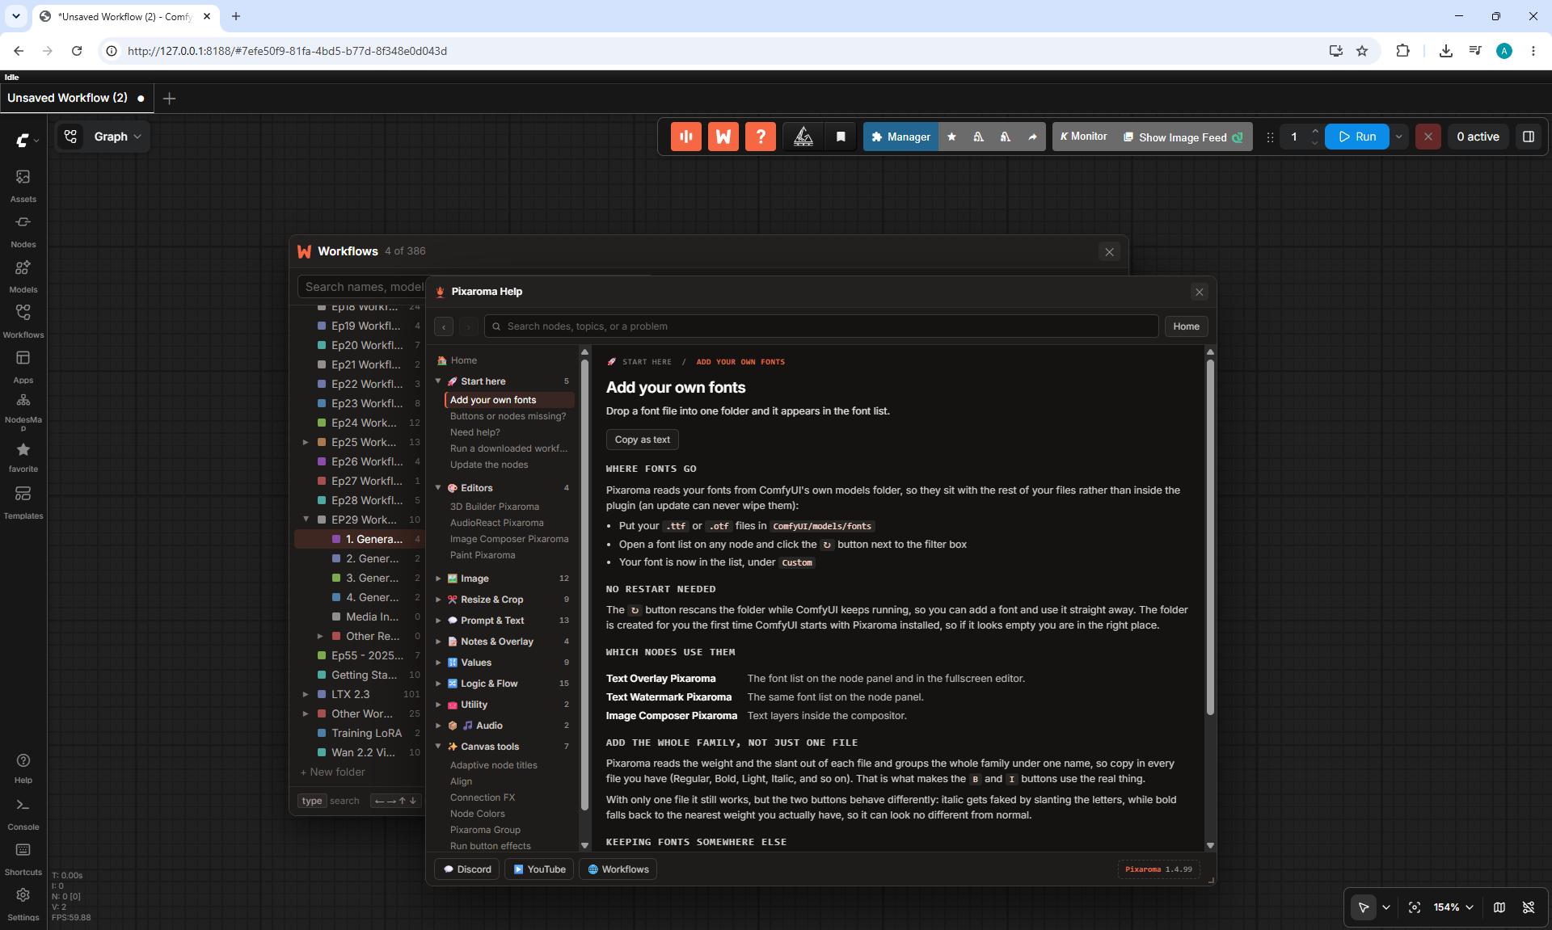Open the Console sidebar icon
Image resolution: width=1552 pixels, height=930 pixels.
pyautogui.click(x=23, y=814)
